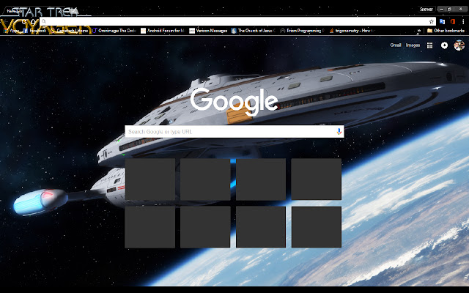Screen dimensions: 469x293
Task: Open the Verizon Messages bookmark
Action: coord(208,31)
